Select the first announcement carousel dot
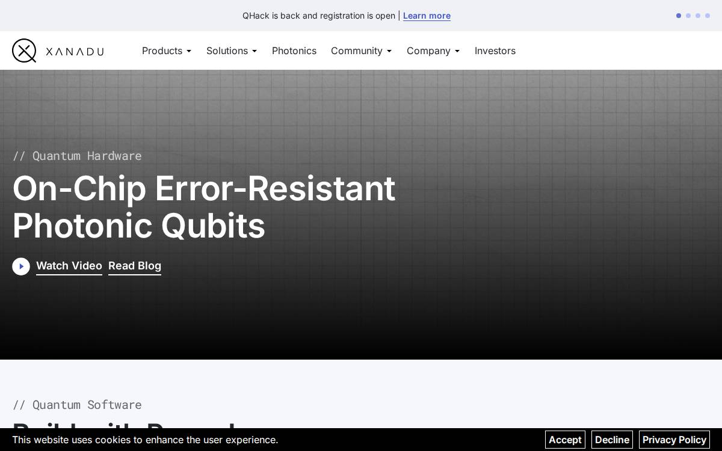722x451 pixels. (x=679, y=16)
